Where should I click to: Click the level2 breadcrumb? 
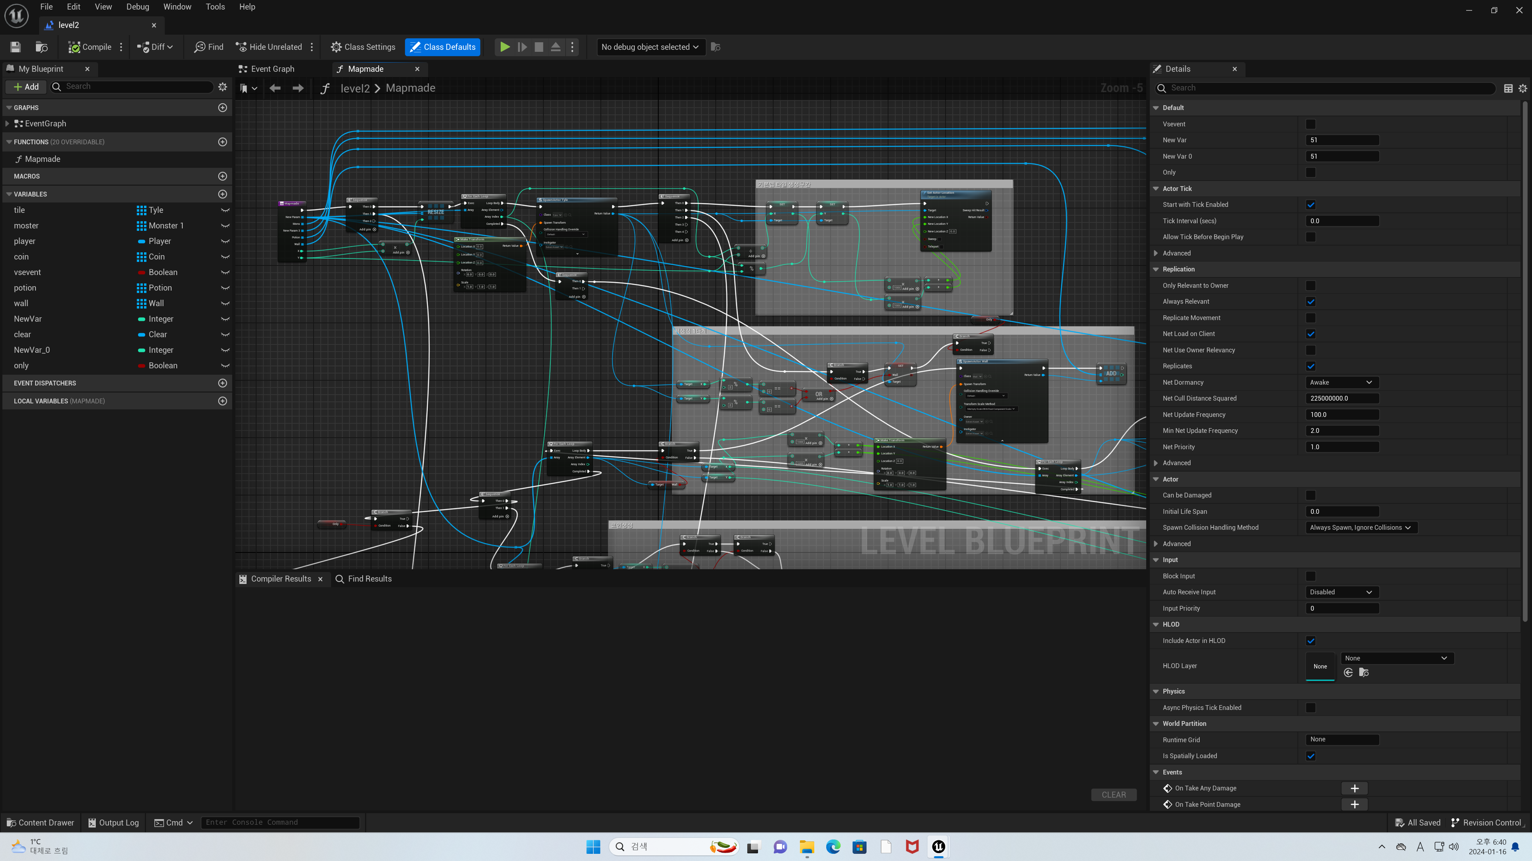click(x=355, y=88)
